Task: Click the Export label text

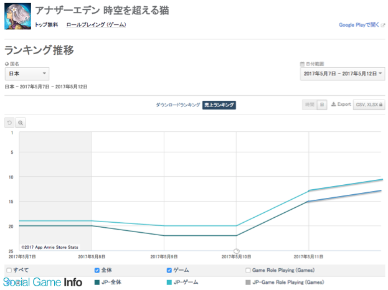Action: pyautogui.click(x=344, y=105)
